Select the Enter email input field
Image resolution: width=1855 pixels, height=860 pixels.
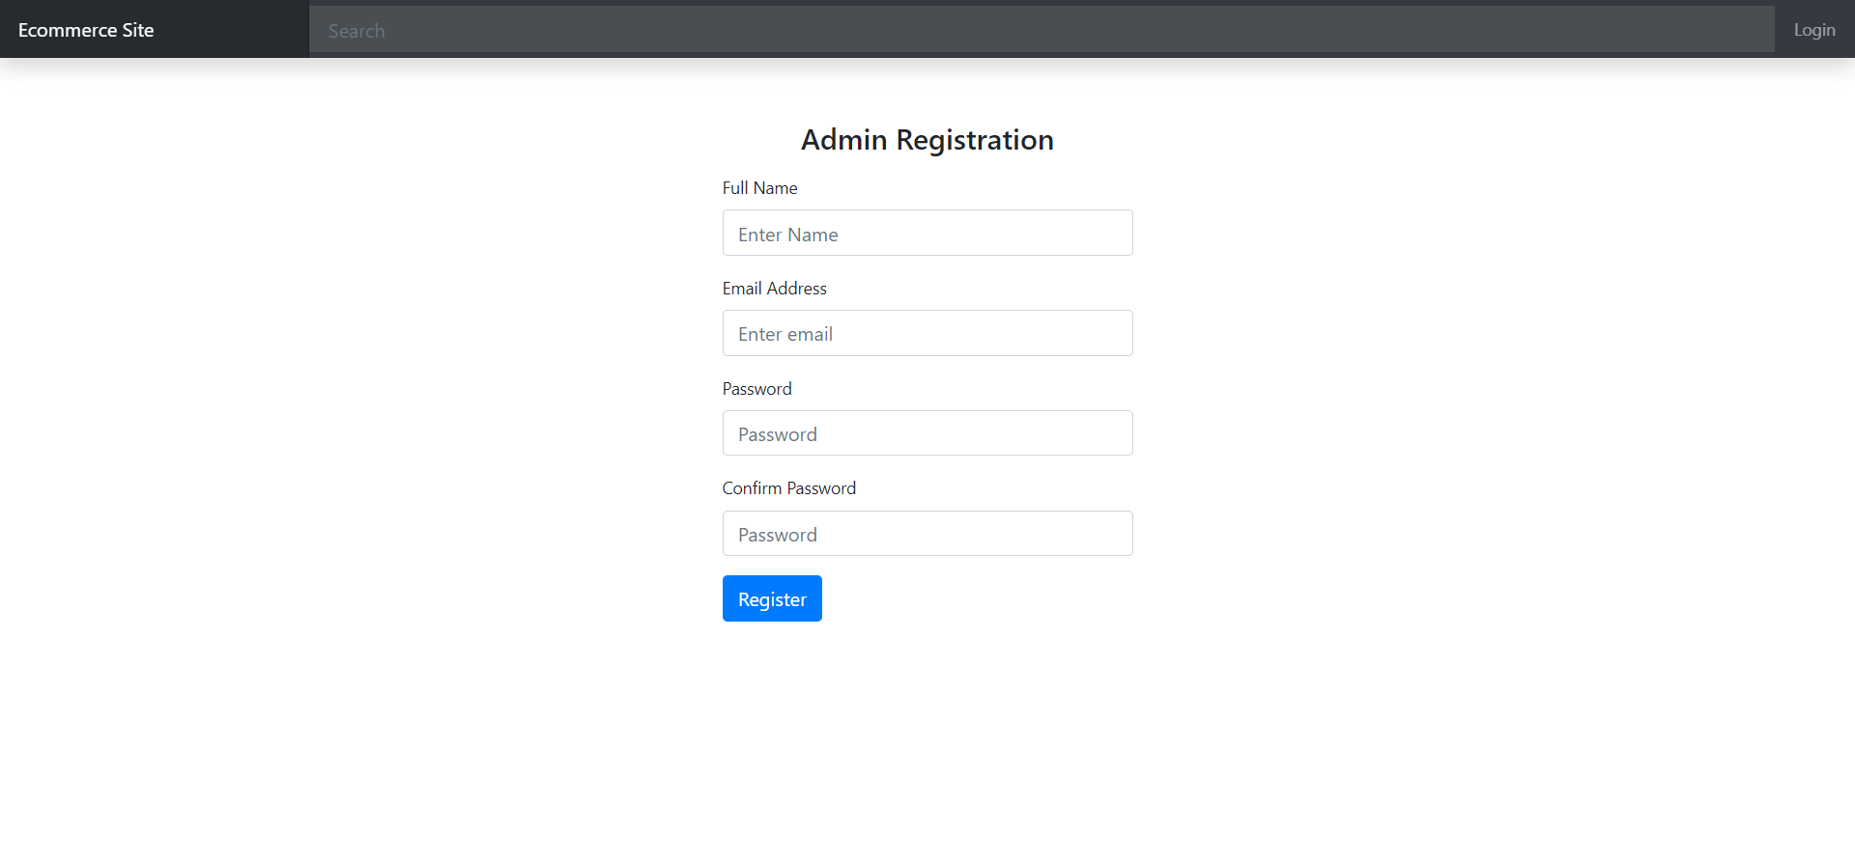(x=927, y=333)
